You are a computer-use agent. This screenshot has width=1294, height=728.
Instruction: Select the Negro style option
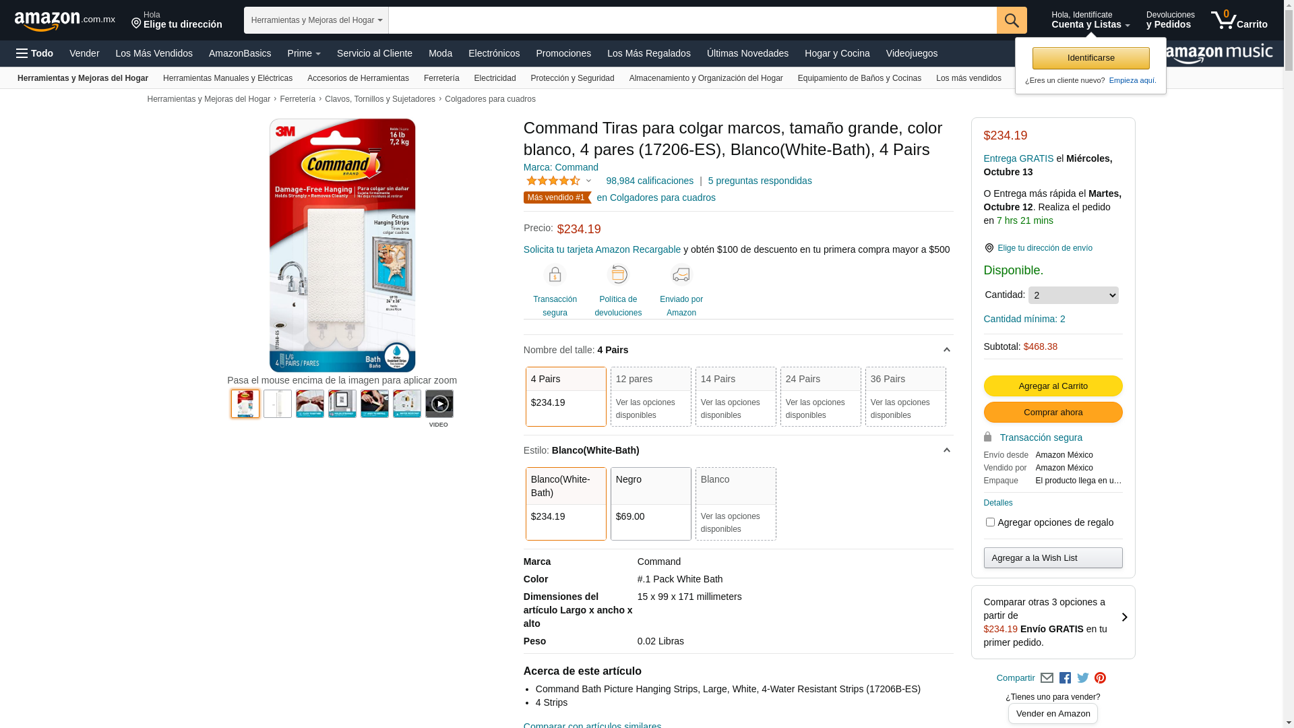coord(650,504)
